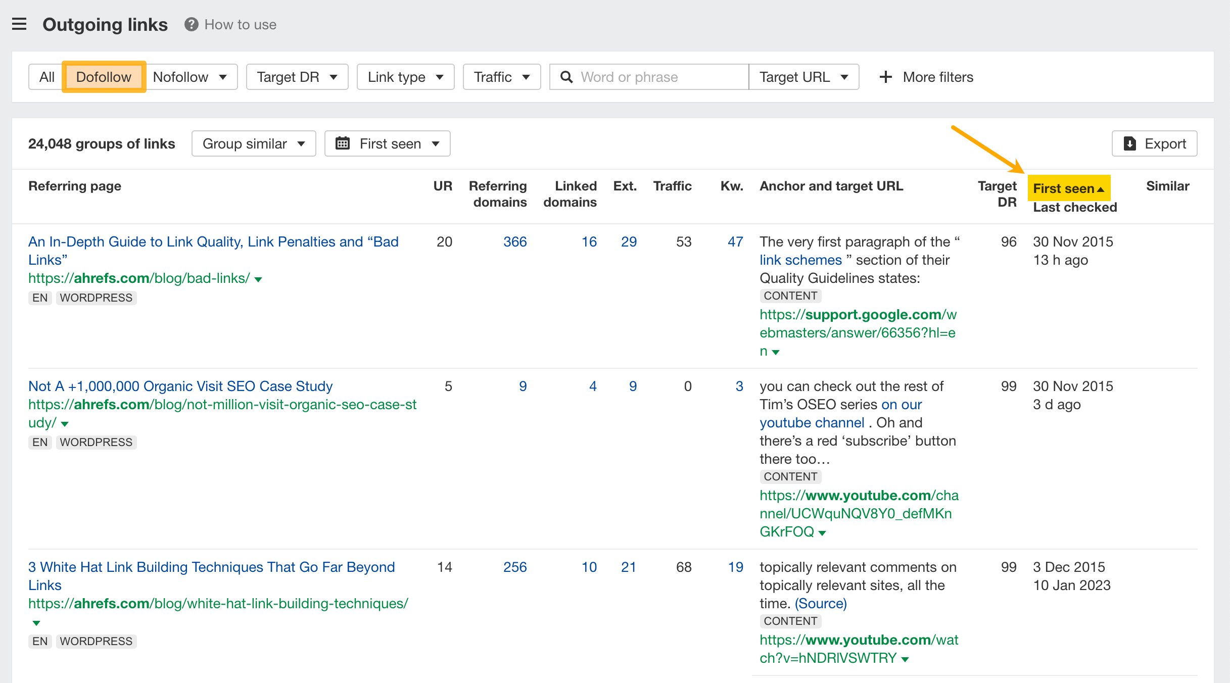Select the Nofollow toggle filter
Image resolution: width=1230 pixels, height=683 pixels.
pyautogui.click(x=180, y=77)
